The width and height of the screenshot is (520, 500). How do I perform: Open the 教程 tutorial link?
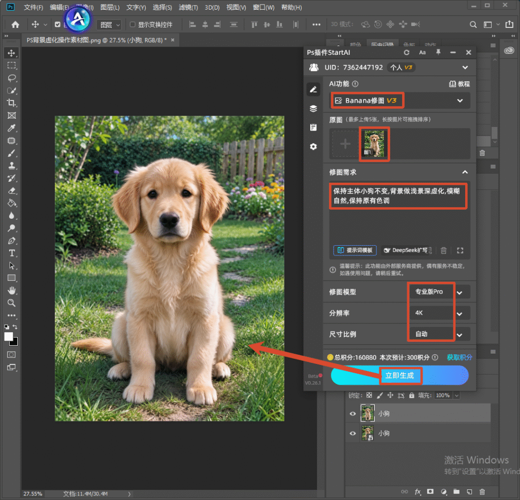tap(459, 84)
